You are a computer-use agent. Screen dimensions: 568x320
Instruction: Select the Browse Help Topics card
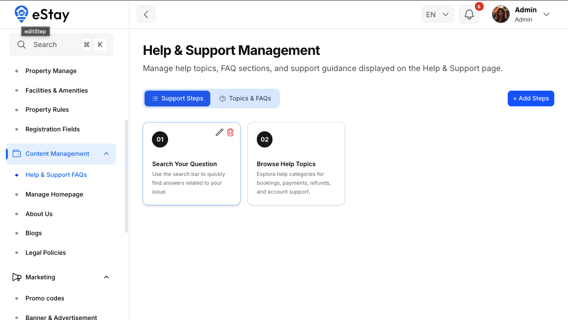pyautogui.click(x=296, y=164)
